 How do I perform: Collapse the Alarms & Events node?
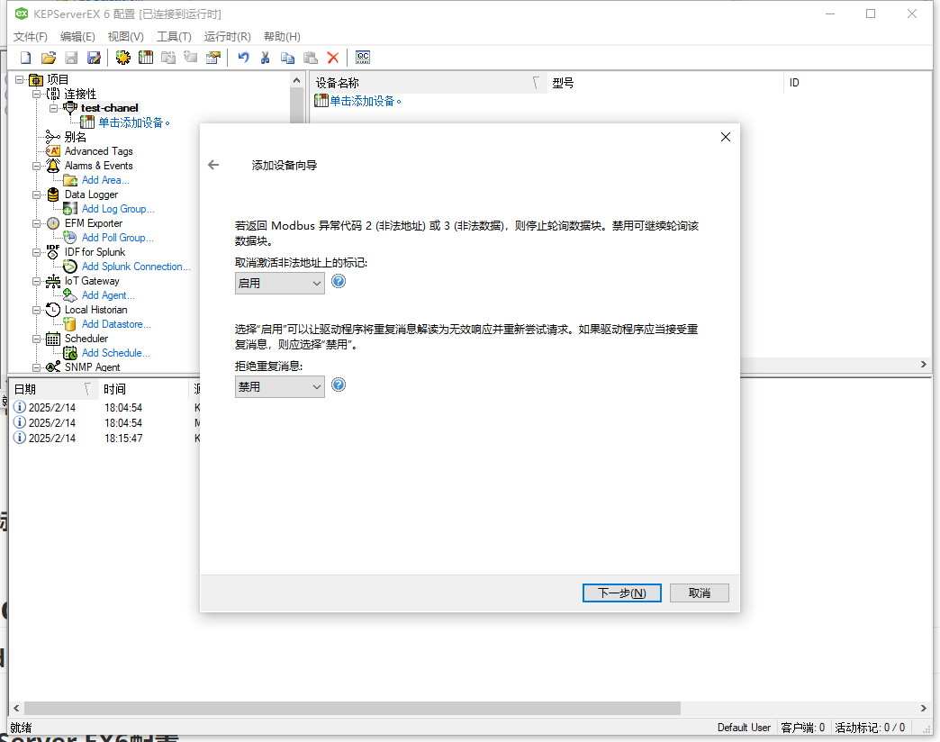tap(36, 166)
